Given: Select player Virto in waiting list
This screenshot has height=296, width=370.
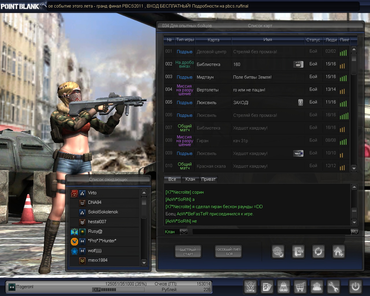Looking at the screenshot, I should tap(105, 193).
